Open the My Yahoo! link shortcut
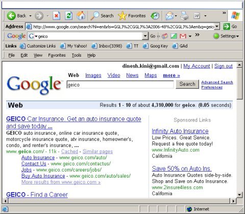Viewport: 245px width, 214px height. coord(73,46)
